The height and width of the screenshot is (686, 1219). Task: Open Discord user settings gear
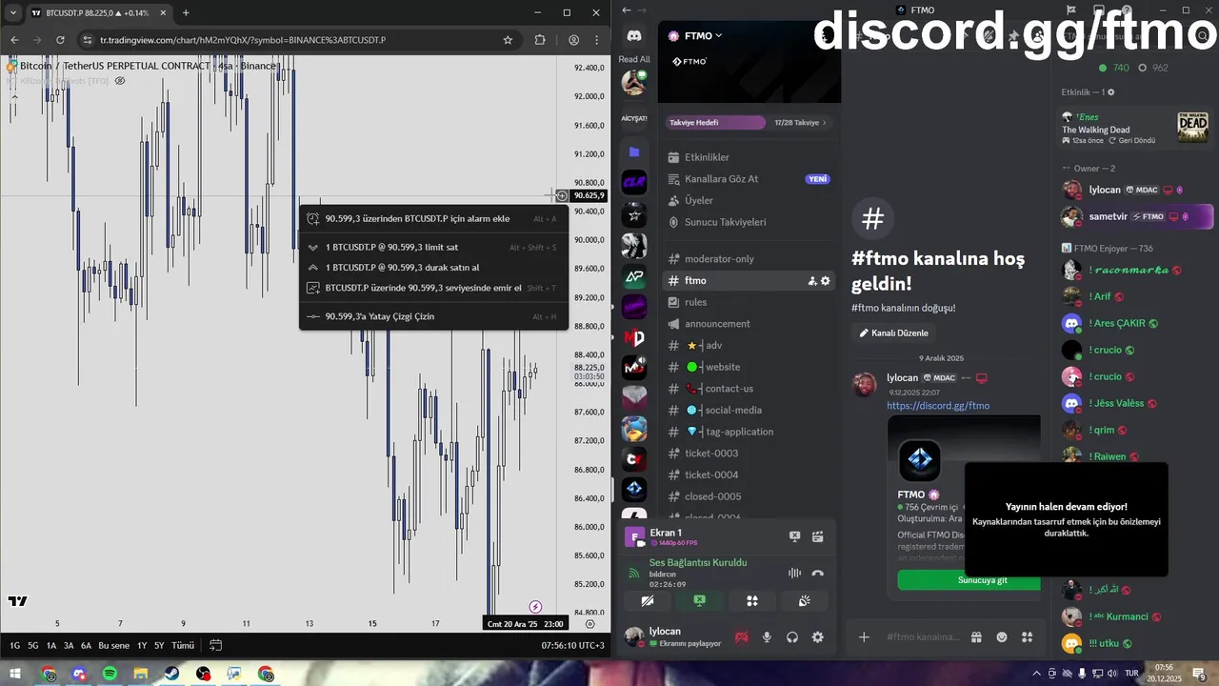(x=817, y=637)
